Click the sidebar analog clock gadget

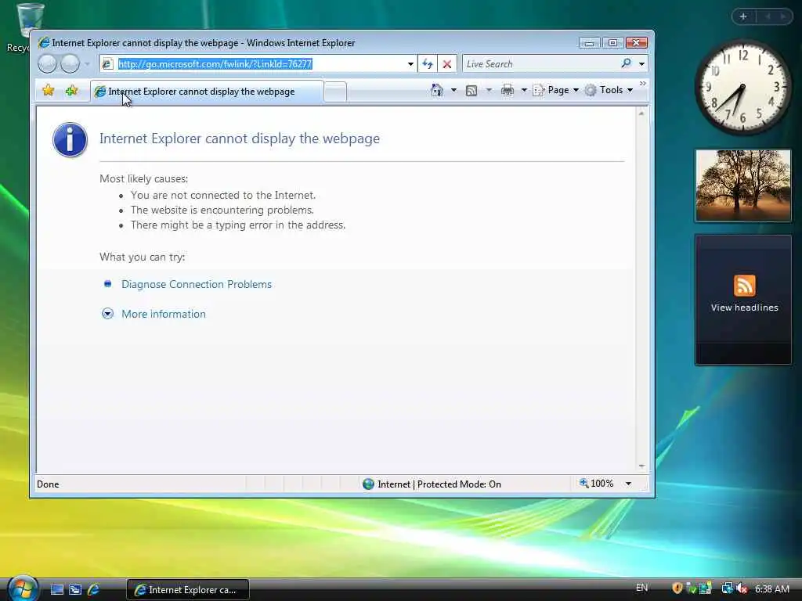click(742, 87)
